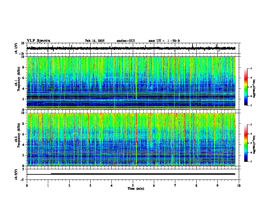
Task: Click the time axis tick label '5'
Action: tap(133, 186)
